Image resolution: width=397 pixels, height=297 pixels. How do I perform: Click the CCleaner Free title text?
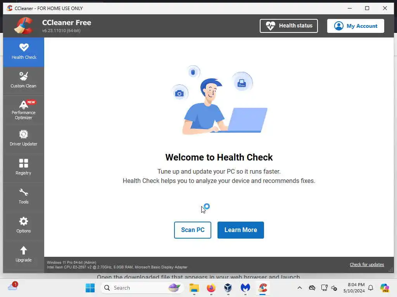click(x=67, y=22)
